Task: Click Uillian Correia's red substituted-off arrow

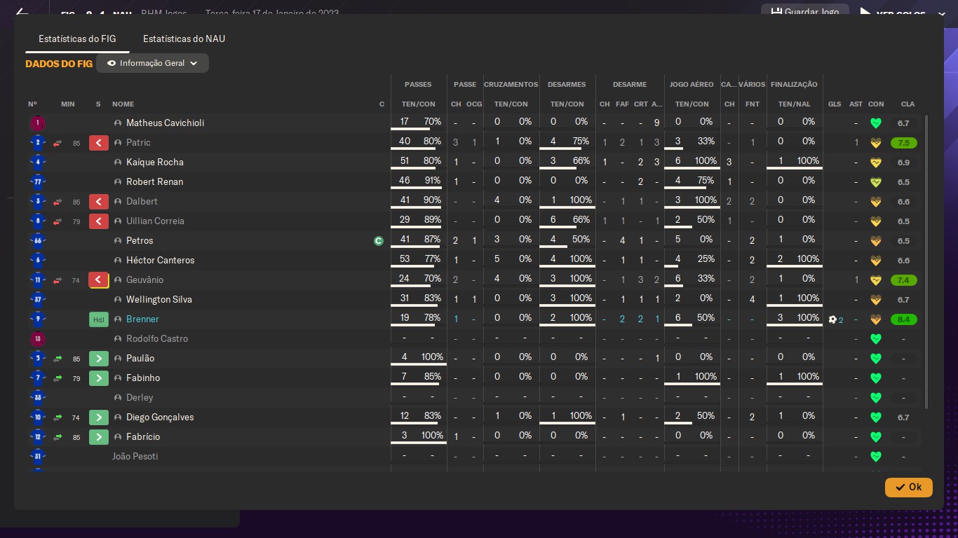Action: pyautogui.click(x=99, y=221)
